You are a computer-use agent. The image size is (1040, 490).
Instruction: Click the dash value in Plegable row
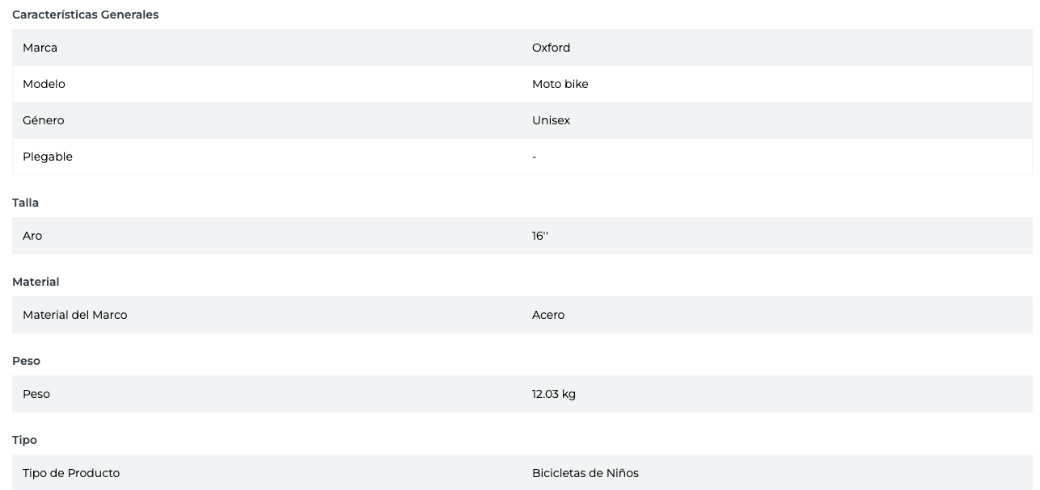[534, 157]
